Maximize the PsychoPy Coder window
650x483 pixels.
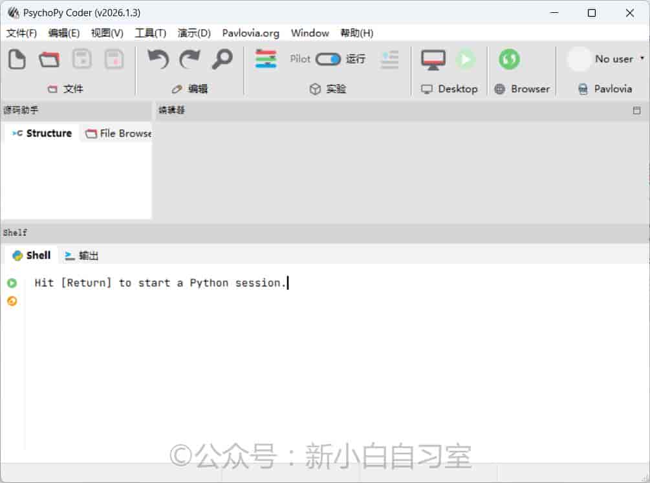[592, 14]
